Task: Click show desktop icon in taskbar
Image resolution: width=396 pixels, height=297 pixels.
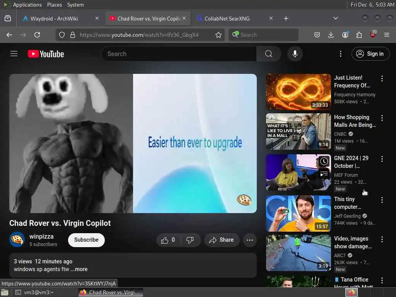Action: pos(5,292)
